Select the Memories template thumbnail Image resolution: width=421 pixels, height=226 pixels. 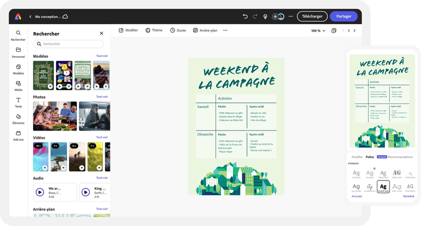coord(101,75)
